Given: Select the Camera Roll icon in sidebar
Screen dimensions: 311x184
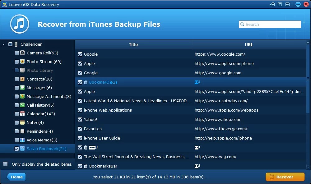Looking at the screenshot, I should coord(22,53).
